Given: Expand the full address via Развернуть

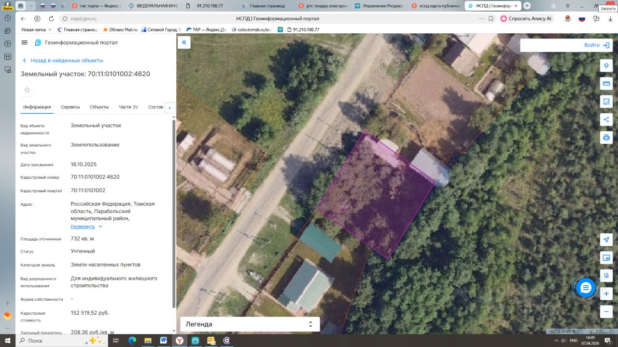Looking at the screenshot, I should point(86,227).
